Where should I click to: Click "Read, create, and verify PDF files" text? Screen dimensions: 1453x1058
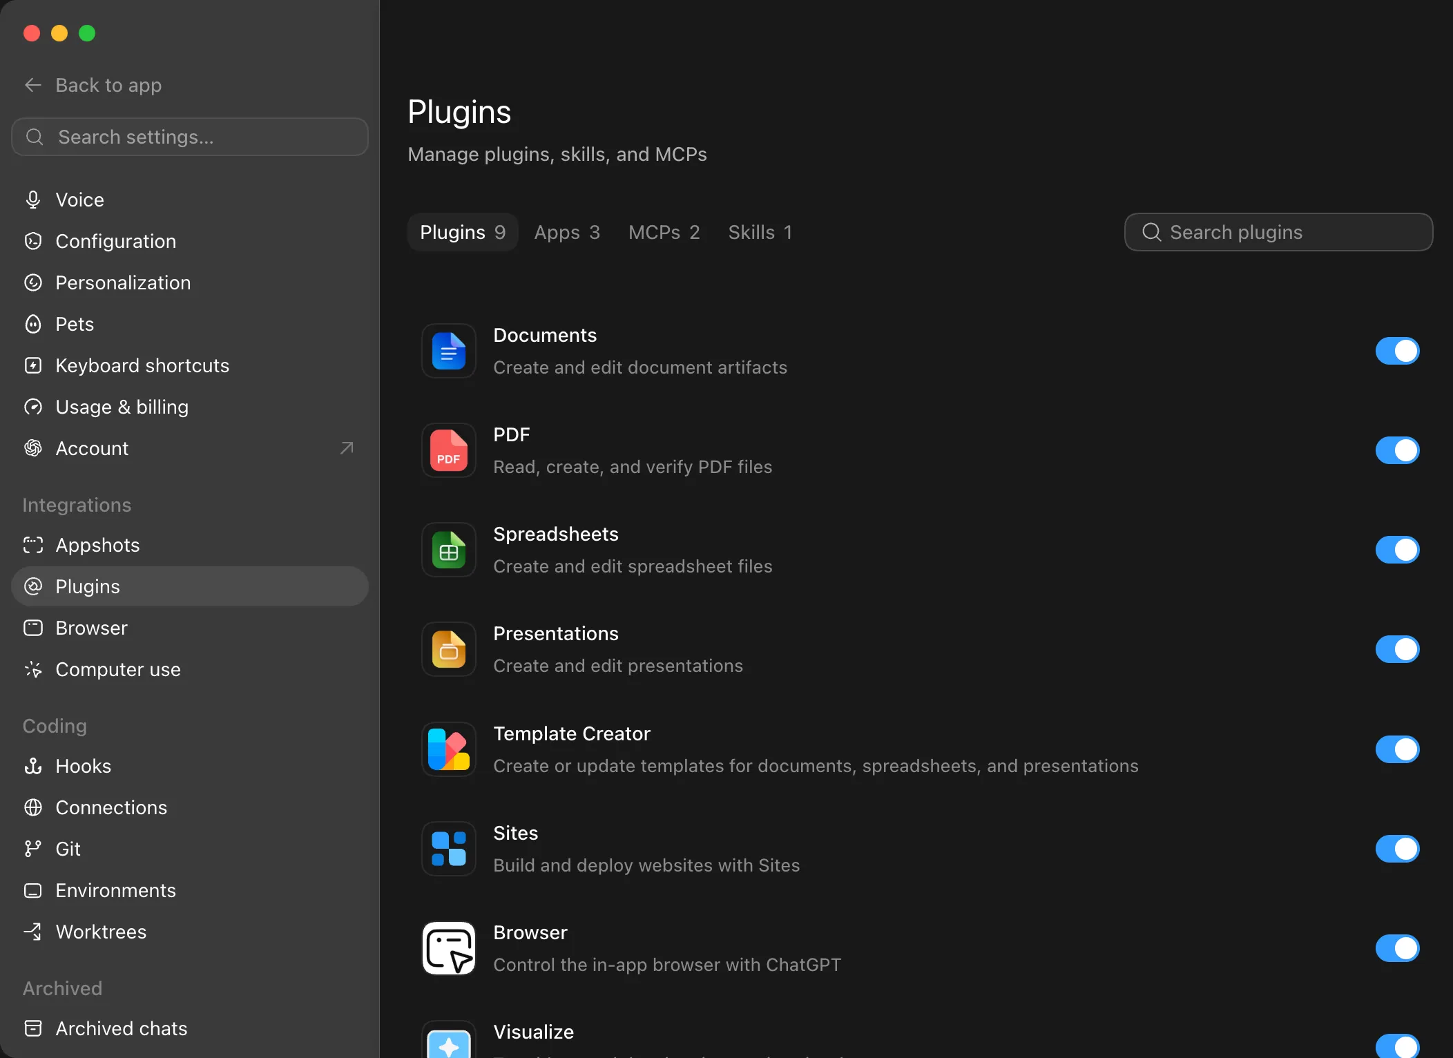click(x=633, y=467)
